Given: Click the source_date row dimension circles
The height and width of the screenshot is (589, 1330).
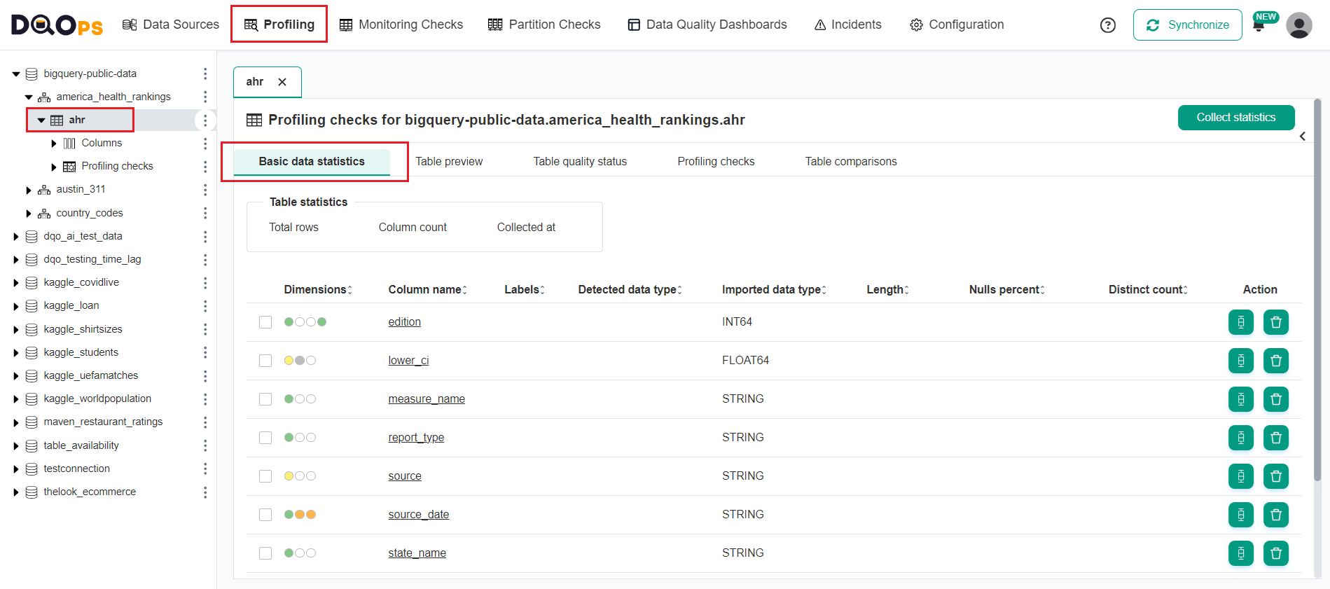Looking at the screenshot, I should point(300,515).
